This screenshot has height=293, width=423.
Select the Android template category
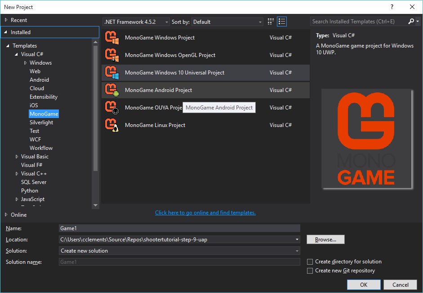click(40, 80)
